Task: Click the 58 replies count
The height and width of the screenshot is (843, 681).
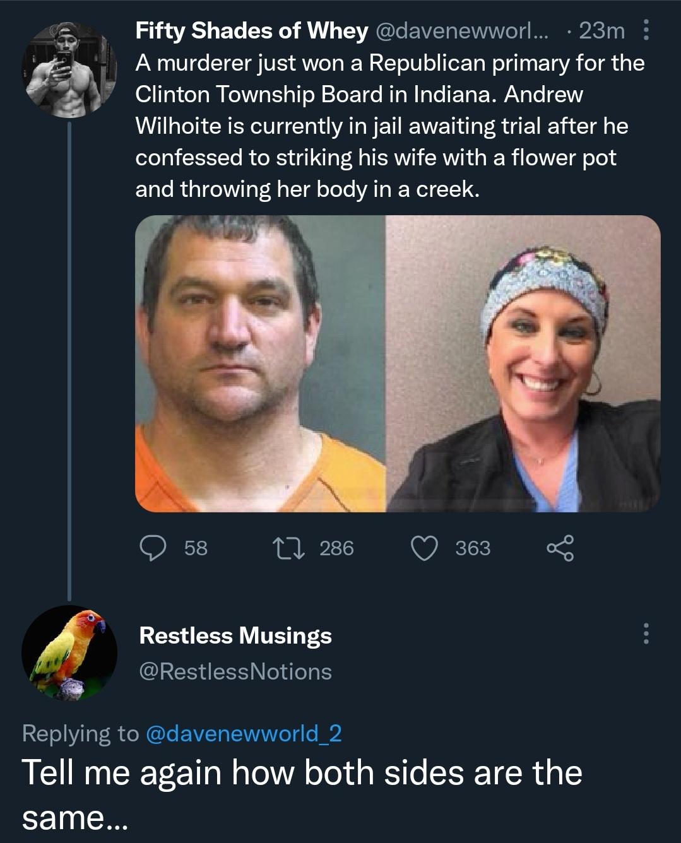Action: coord(196,548)
